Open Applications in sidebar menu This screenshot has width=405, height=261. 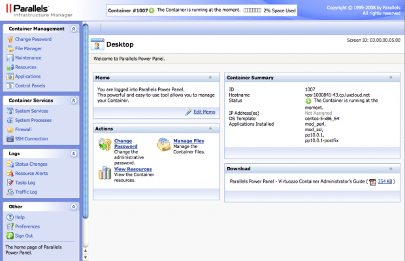point(27,76)
